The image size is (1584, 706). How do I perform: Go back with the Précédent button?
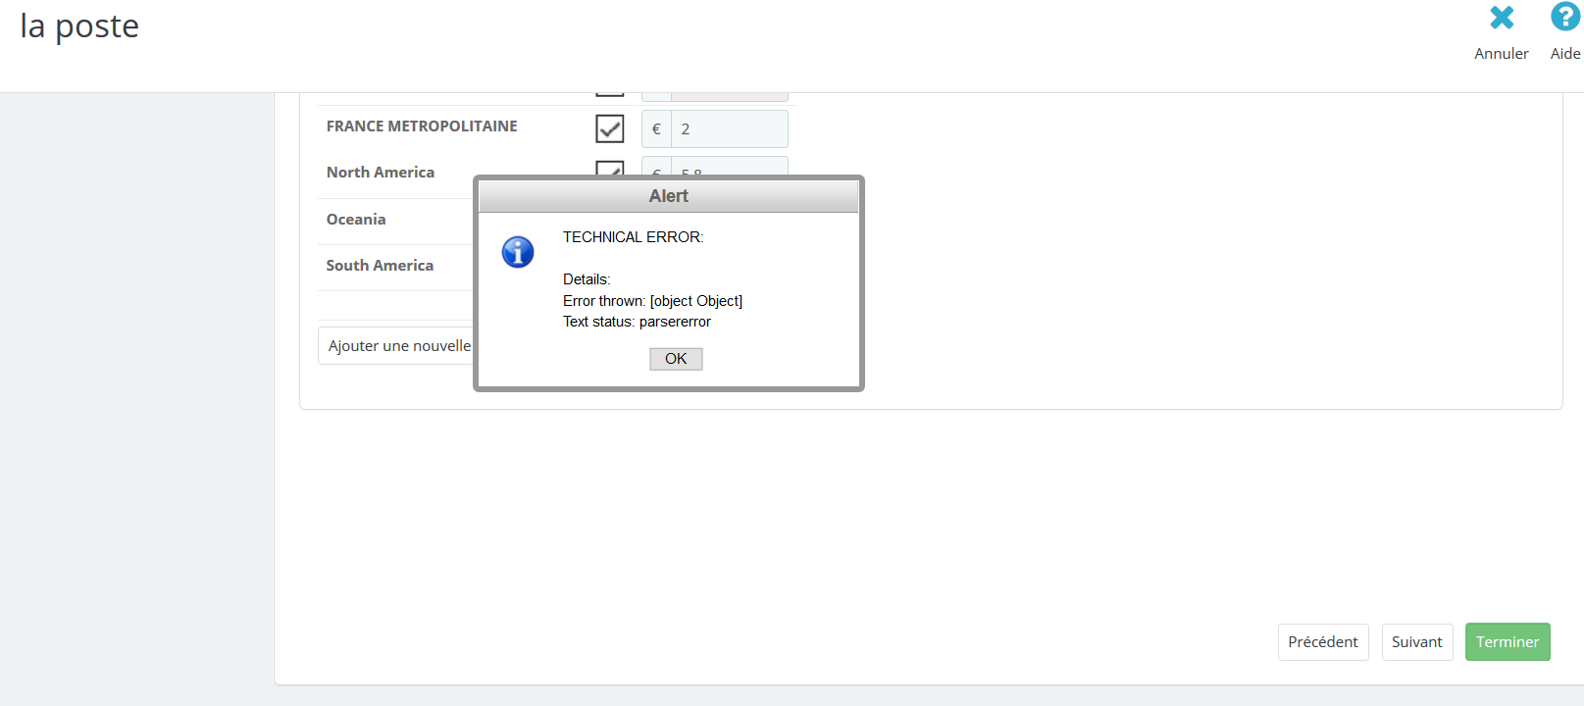[1323, 642]
